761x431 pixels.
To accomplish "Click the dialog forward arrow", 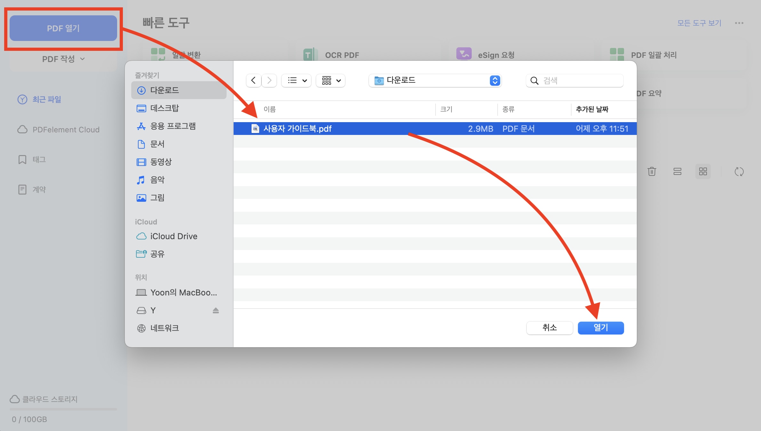I will point(269,80).
